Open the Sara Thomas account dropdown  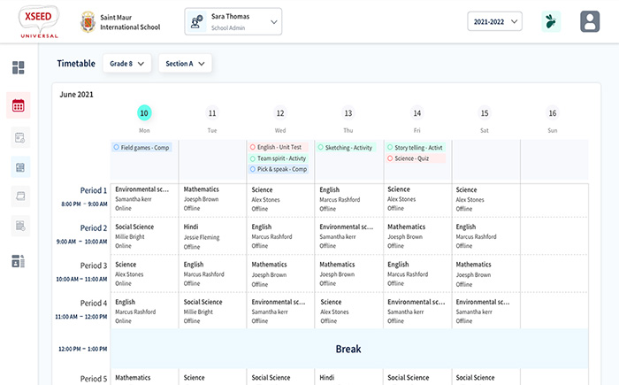point(233,22)
